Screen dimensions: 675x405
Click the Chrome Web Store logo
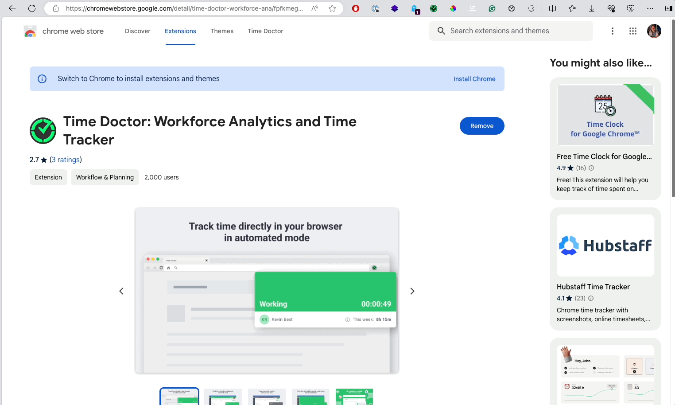click(x=30, y=31)
